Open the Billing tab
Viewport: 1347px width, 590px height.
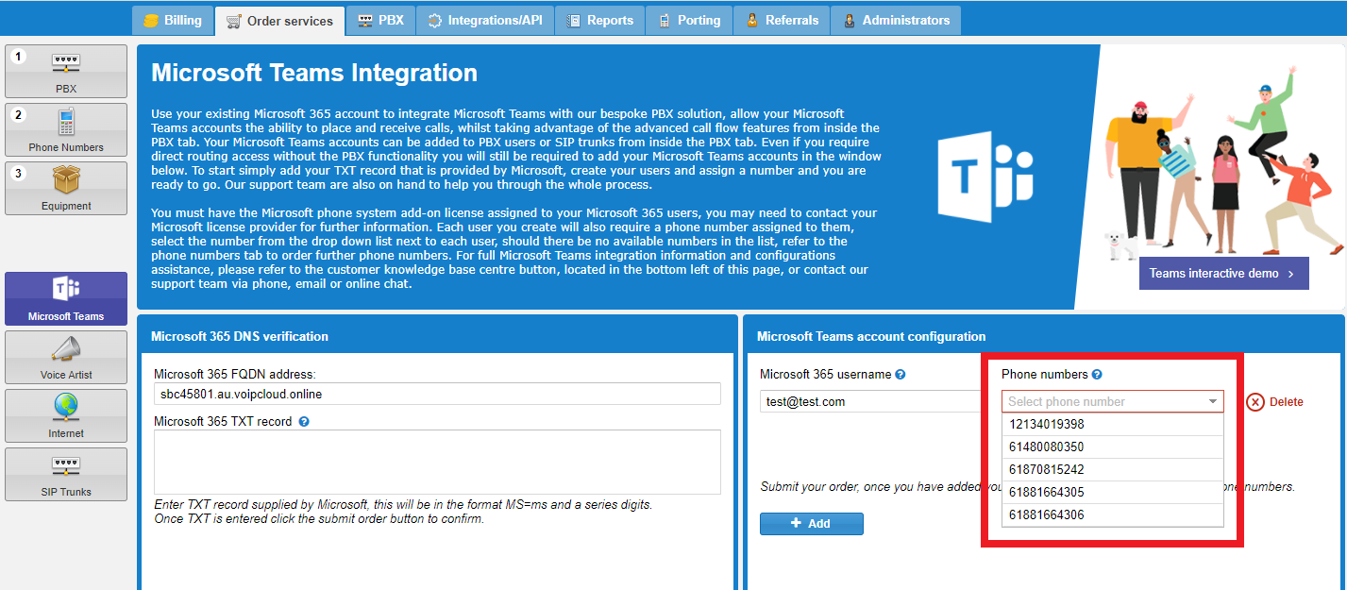tap(173, 20)
